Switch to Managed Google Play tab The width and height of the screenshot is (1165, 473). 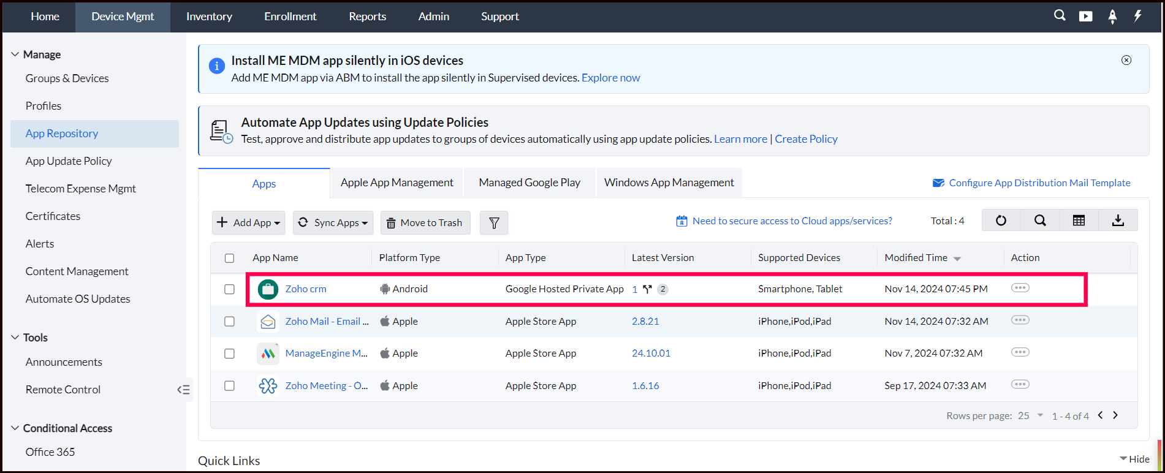point(529,183)
